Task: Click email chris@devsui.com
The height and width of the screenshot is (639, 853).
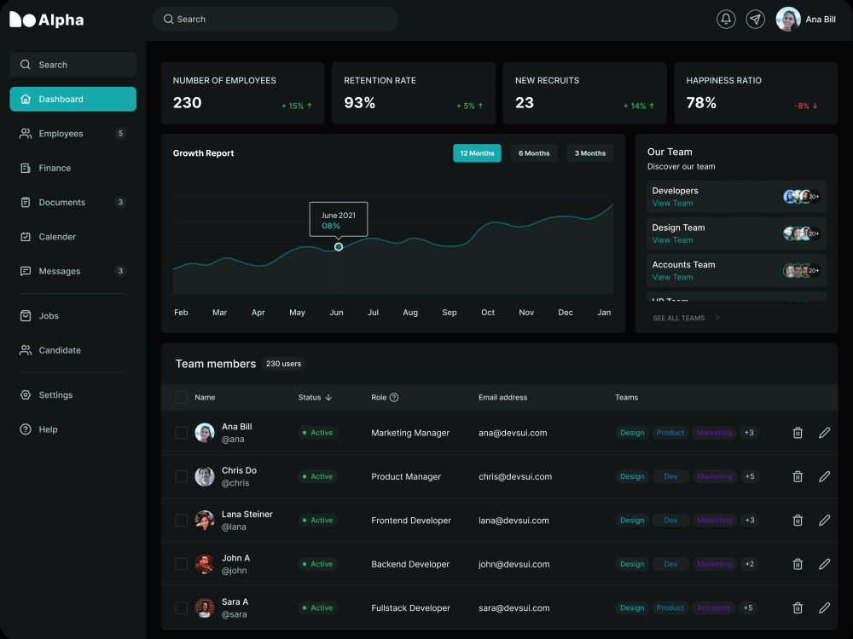Action: point(514,476)
